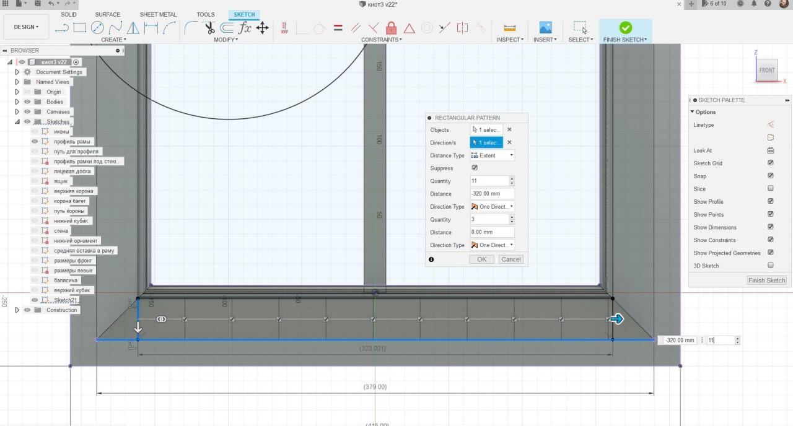793x426 pixels.
Task: Click the Measure ruler icon
Action: (x=510, y=27)
